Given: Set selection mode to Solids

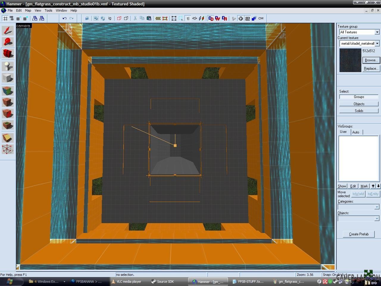Looking at the screenshot, I should (x=359, y=111).
